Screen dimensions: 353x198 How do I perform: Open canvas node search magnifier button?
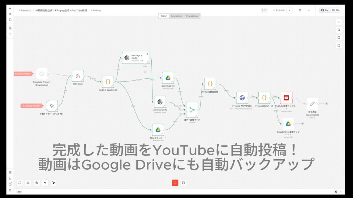pyautogui.click(x=339, y=30)
